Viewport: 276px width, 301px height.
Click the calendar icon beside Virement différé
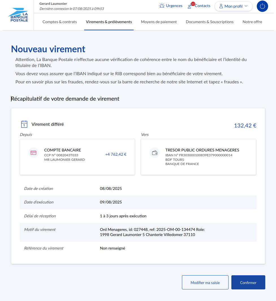click(24, 124)
